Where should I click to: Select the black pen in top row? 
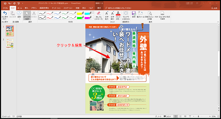point(42,13)
